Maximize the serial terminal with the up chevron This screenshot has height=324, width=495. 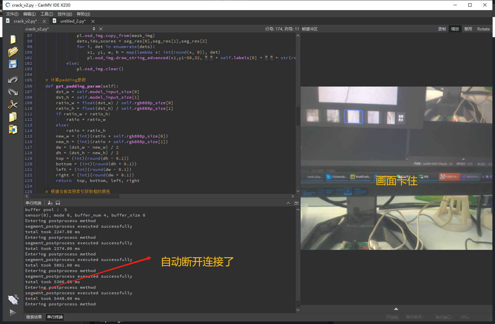pos(288,203)
